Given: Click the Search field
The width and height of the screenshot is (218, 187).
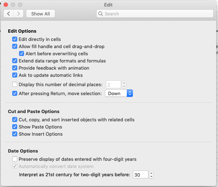Looking at the screenshot, I should coord(155,14).
